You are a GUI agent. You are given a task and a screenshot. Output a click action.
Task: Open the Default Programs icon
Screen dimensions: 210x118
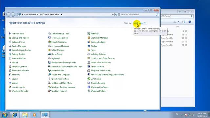[49, 42]
